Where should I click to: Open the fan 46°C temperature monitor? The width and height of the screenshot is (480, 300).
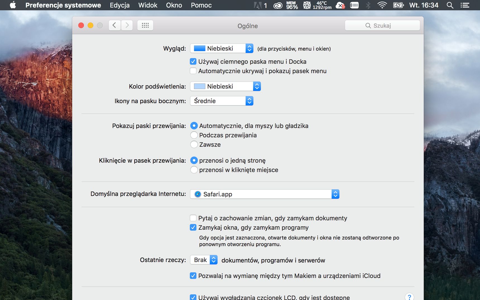point(317,5)
